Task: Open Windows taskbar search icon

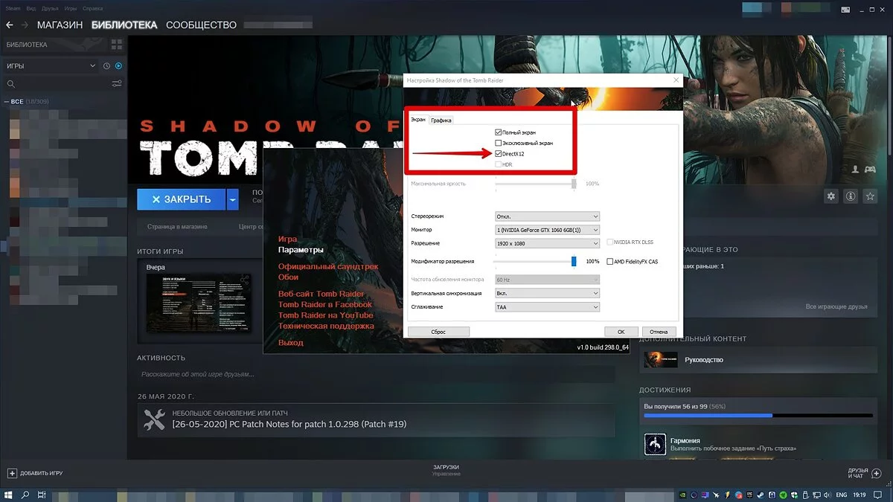Action: tap(25, 495)
